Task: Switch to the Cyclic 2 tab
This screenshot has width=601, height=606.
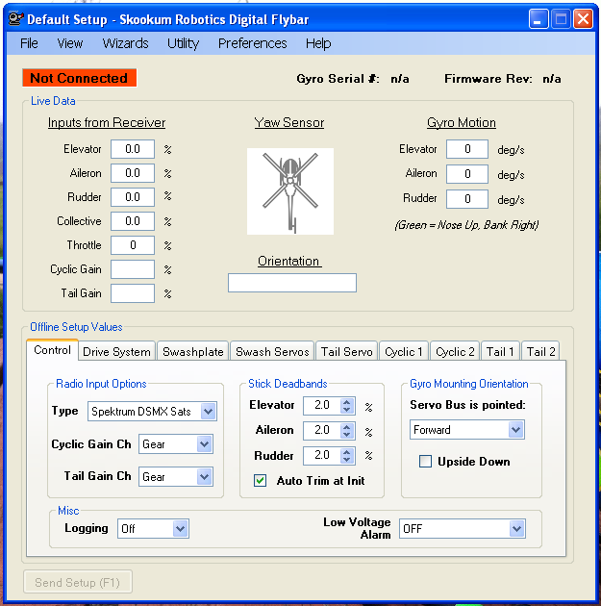Action: (455, 352)
